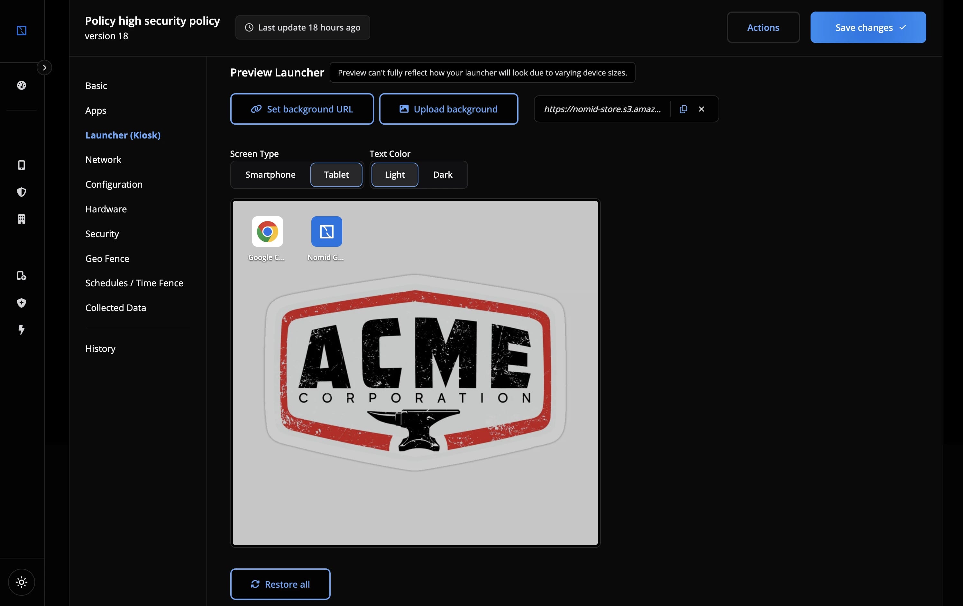Screen dimensions: 963x606
Task: Click the half-shield policies icon
Action: (22, 192)
